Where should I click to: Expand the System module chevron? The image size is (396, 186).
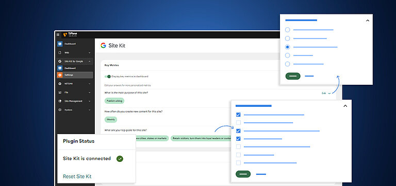point(89,110)
